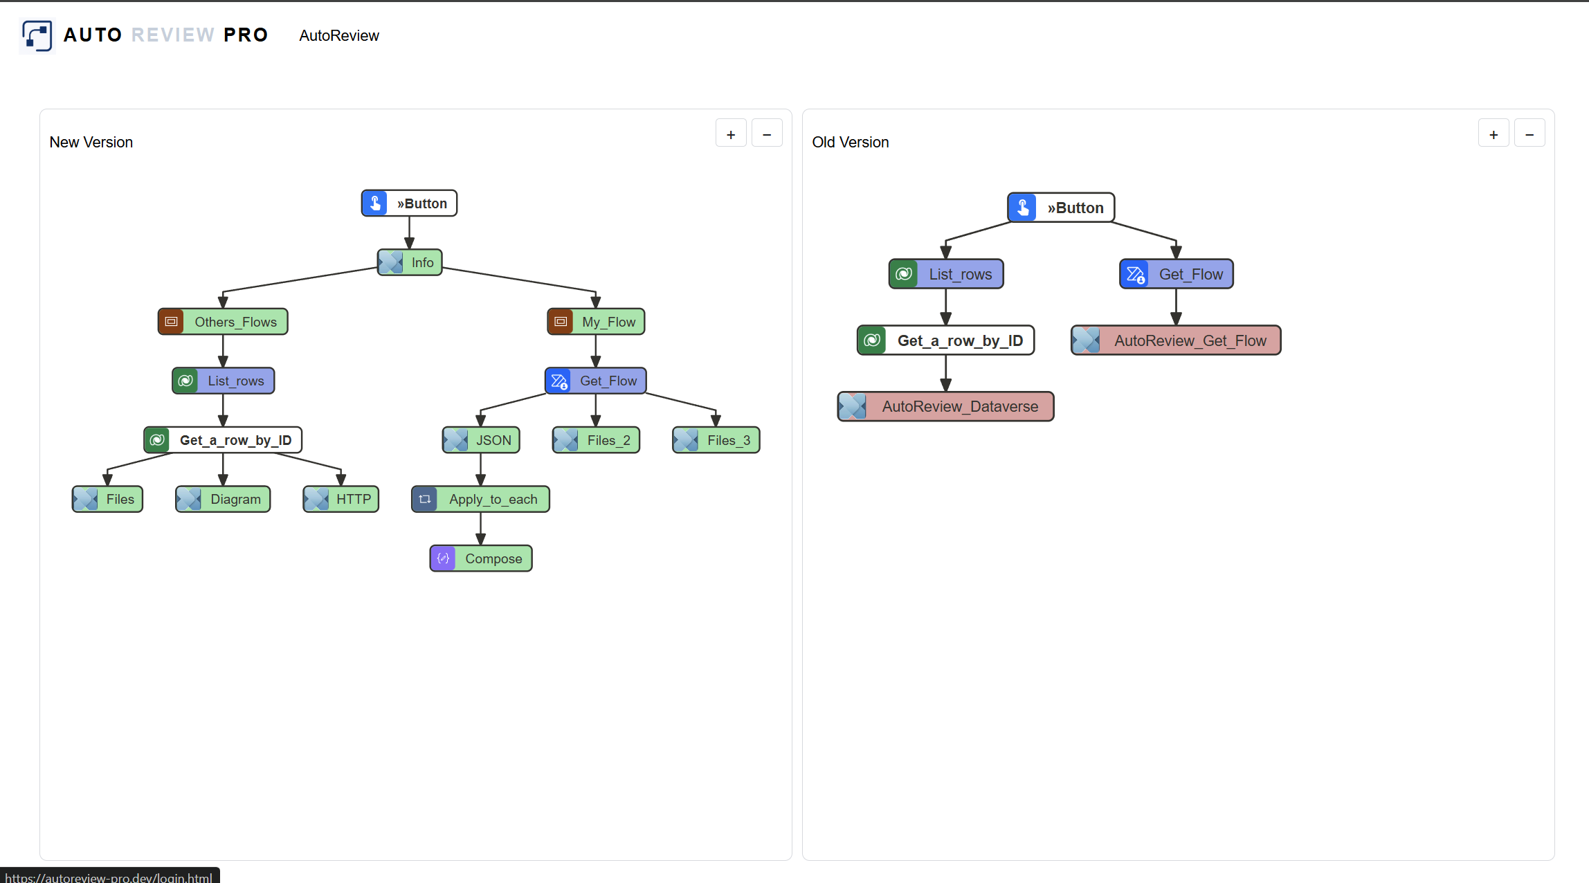Click the Dataverse icon on List_rows in New Version
The height and width of the screenshot is (883, 1589).
point(185,381)
